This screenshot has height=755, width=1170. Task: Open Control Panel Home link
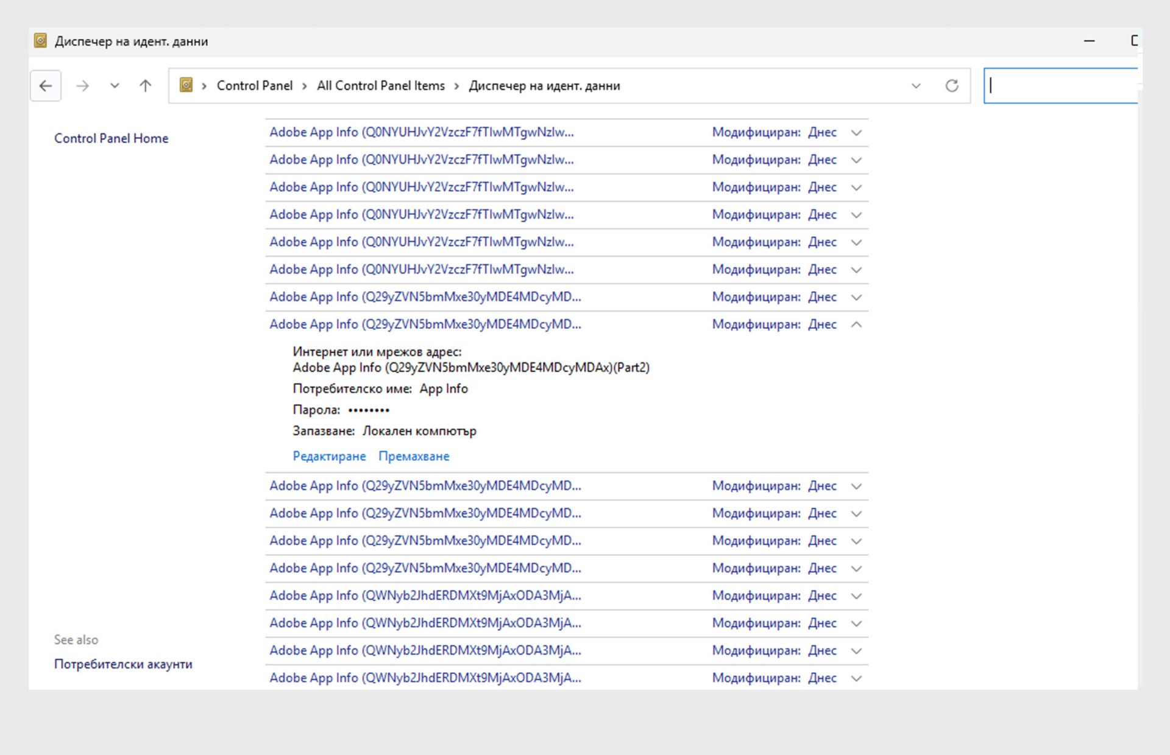click(x=111, y=138)
